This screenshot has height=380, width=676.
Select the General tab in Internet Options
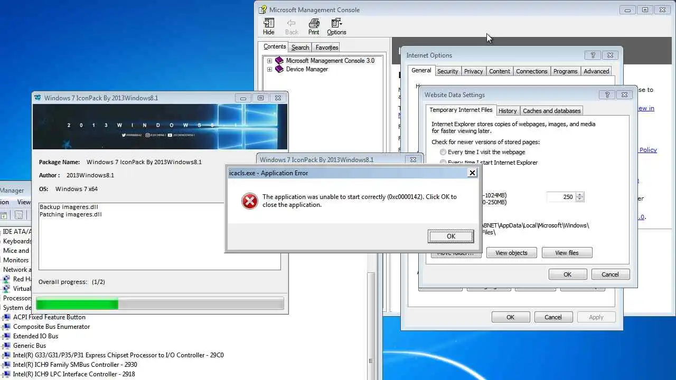click(x=421, y=70)
